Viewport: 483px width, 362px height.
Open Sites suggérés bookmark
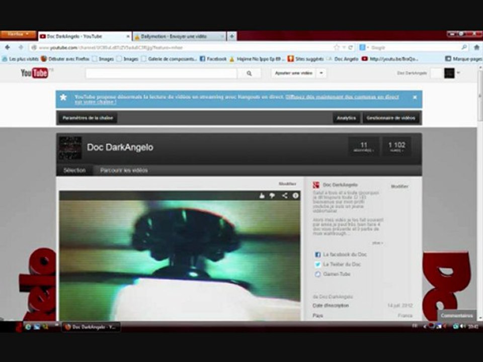(x=306, y=58)
